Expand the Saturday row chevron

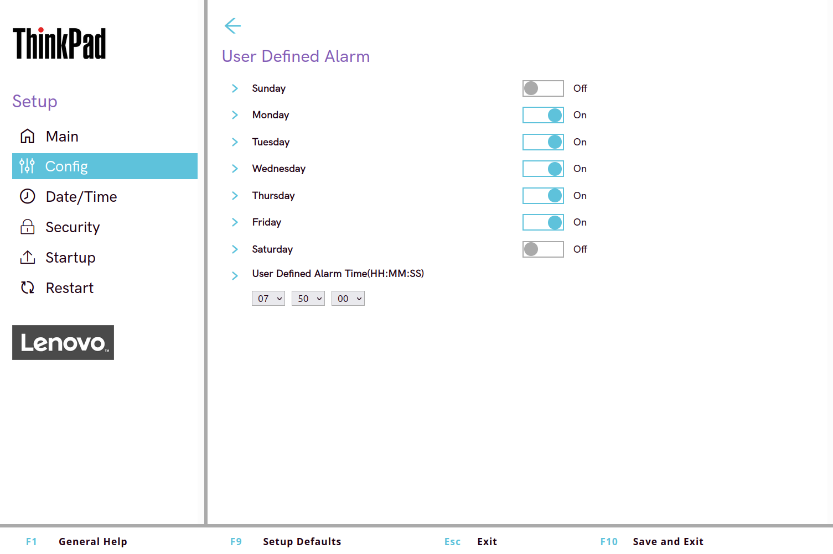point(235,249)
